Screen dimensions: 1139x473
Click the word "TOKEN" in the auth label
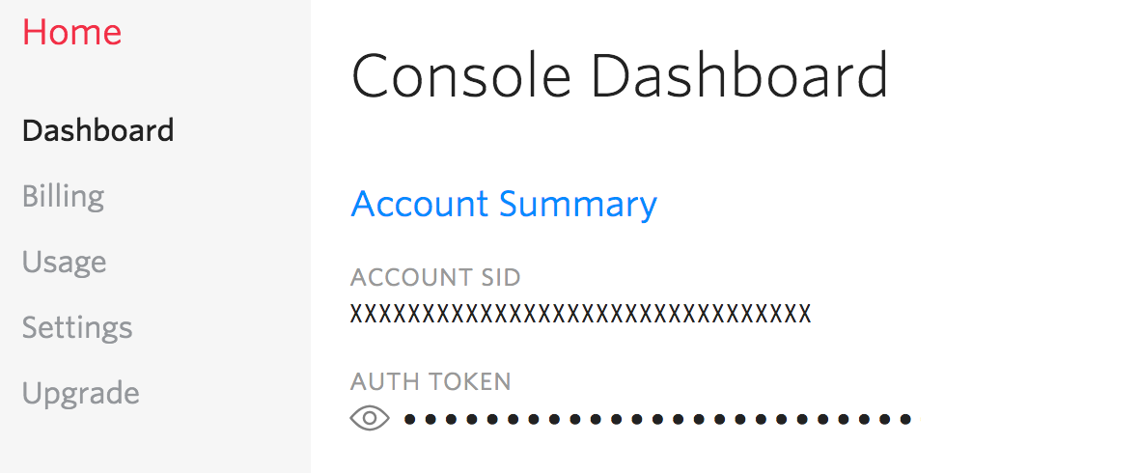click(468, 382)
